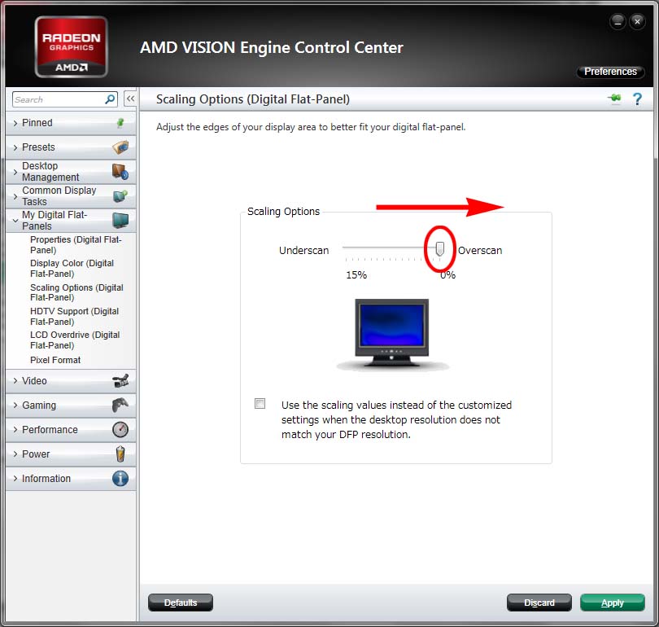Click the Performance gauge icon
Viewport: 659px width, 627px height.
[120, 430]
